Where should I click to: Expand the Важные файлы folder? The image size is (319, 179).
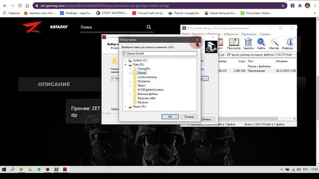click(x=130, y=94)
